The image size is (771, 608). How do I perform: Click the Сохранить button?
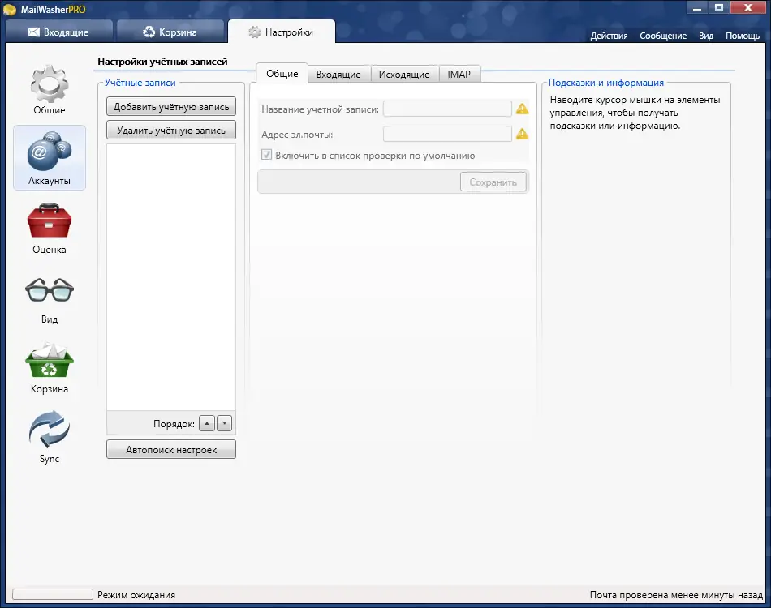tap(493, 182)
